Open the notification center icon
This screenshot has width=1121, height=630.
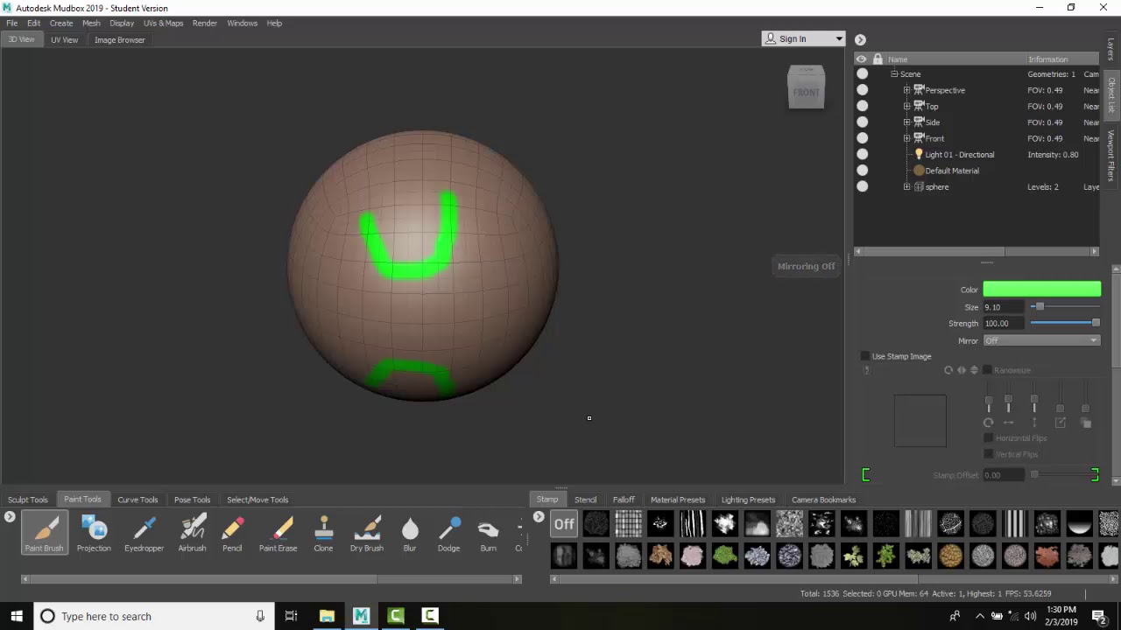pos(1099,616)
